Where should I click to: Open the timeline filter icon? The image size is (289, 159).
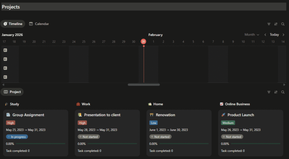[269, 24]
